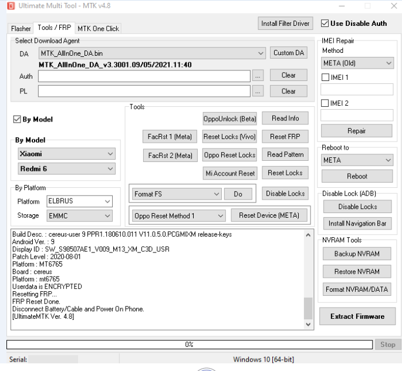Browse for PL file with ellipsis button
Viewport: 402px width, 371px height.
click(x=258, y=91)
